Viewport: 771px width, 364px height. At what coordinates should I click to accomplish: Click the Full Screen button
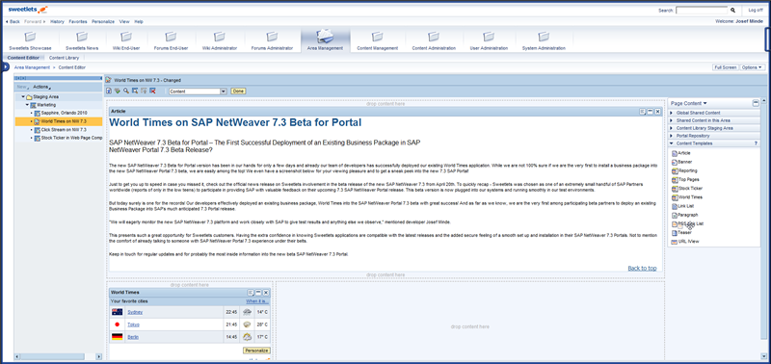(726, 67)
